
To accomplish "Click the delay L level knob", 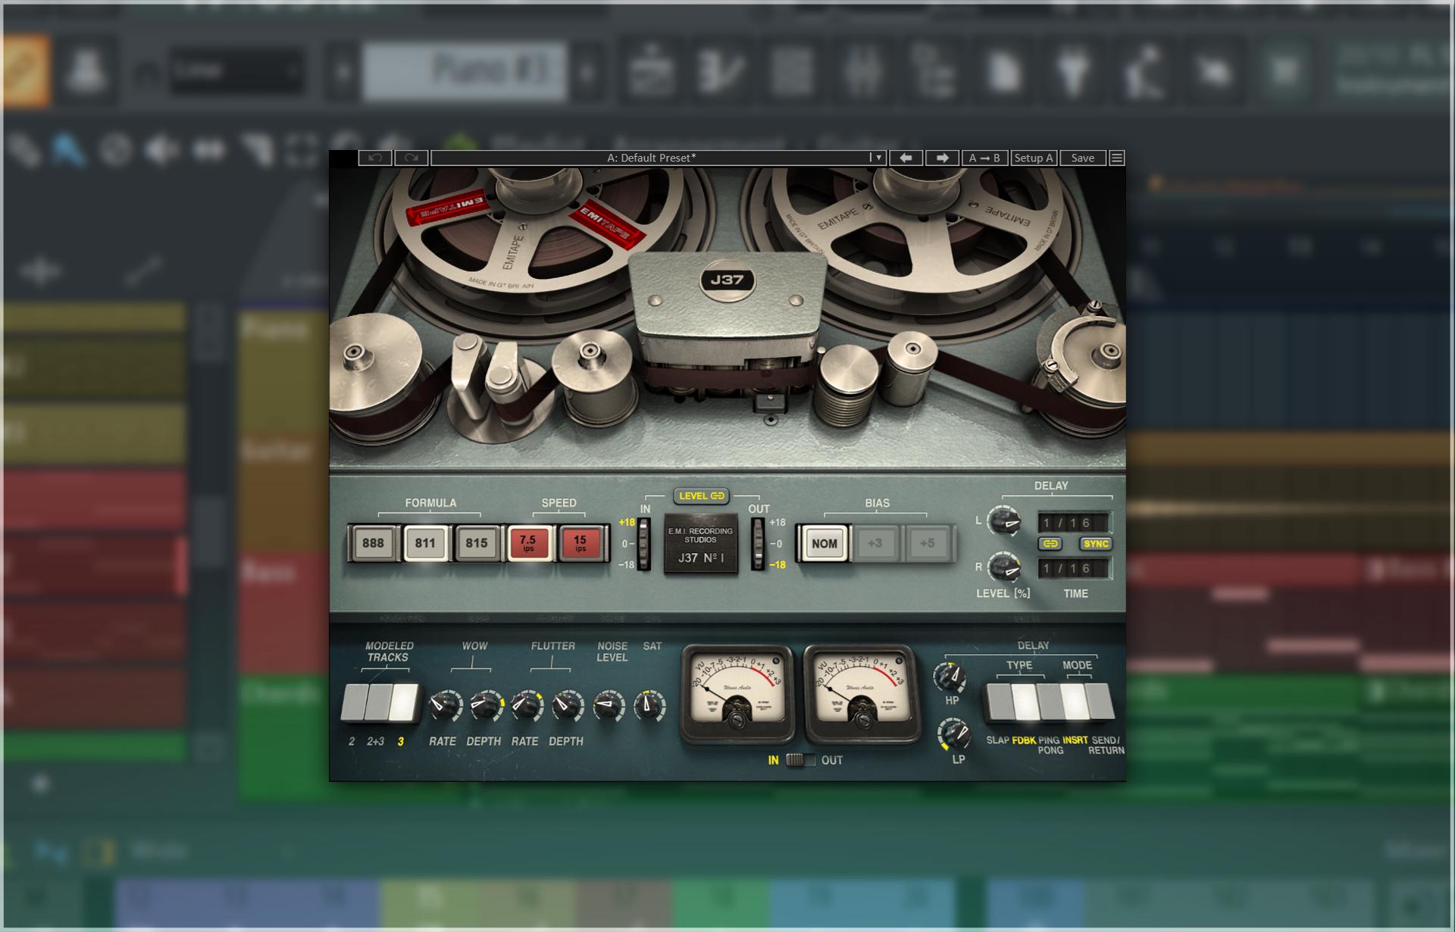I will (x=1005, y=521).
